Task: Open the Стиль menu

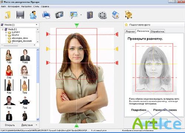Action: 36,6
